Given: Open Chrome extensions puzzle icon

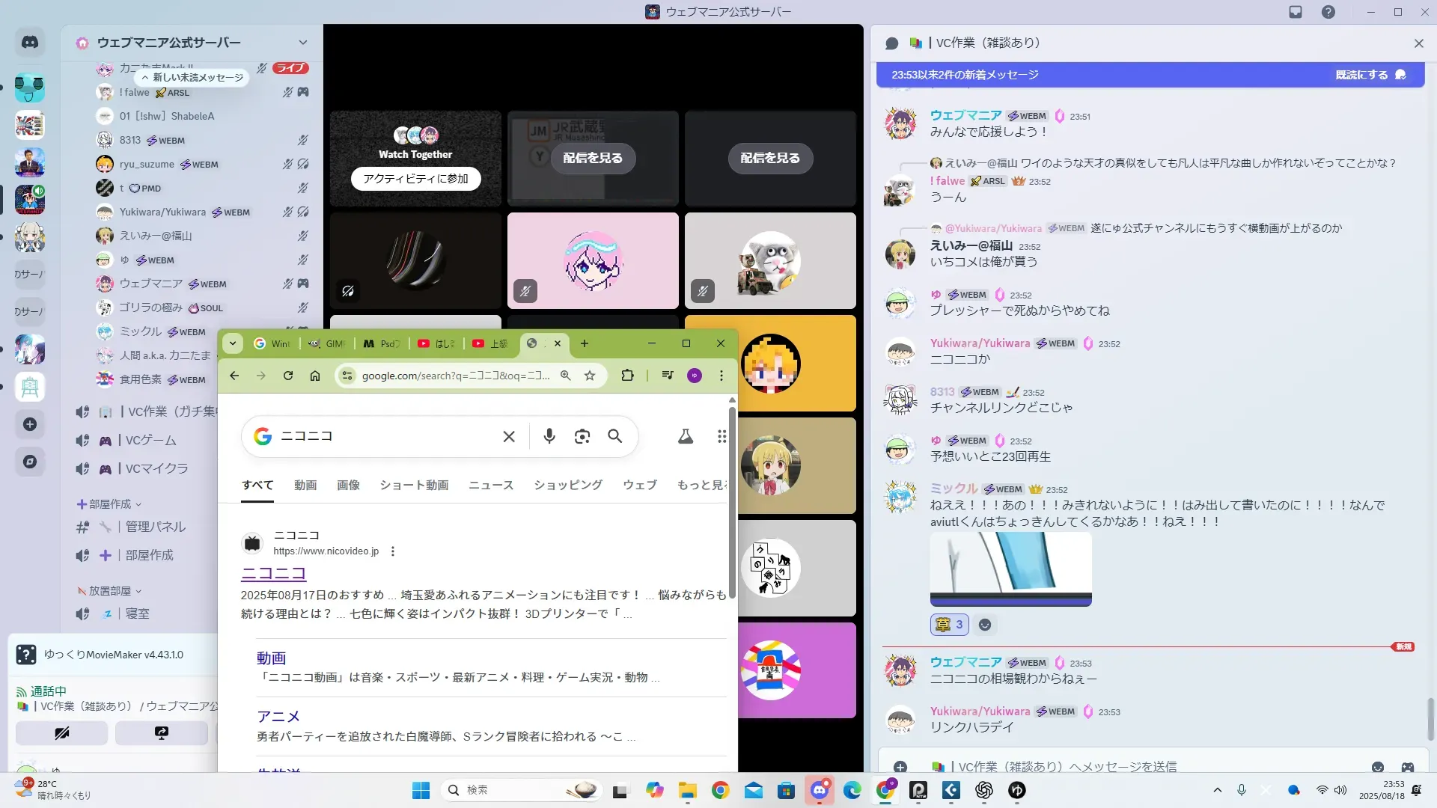Looking at the screenshot, I should tap(627, 376).
